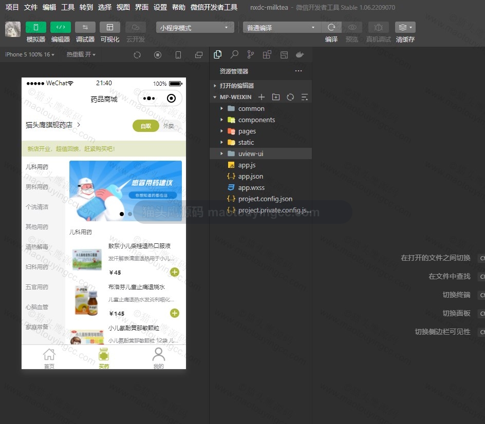485x424 pixels.
Task: Expand the components folder
Action: coord(260,120)
